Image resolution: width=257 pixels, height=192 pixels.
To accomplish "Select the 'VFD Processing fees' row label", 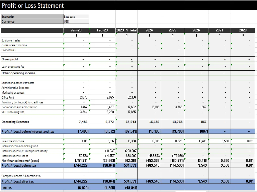I will (13, 112).
